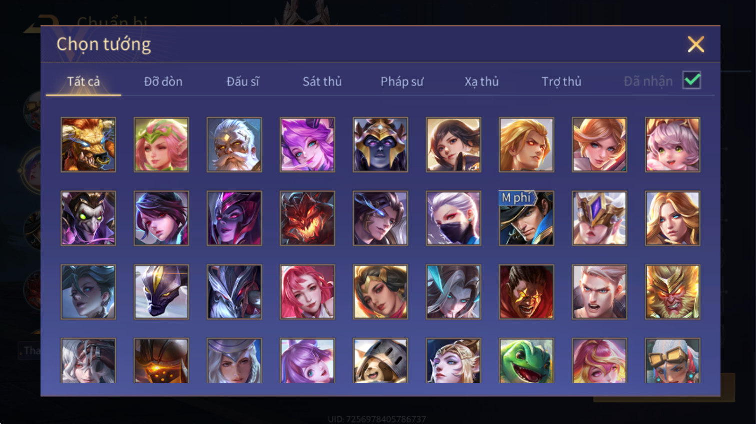This screenshot has width=756, height=424.
Task: Select the masked white-haired ninja hero
Action: pyautogui.click(x=453, y=218)
